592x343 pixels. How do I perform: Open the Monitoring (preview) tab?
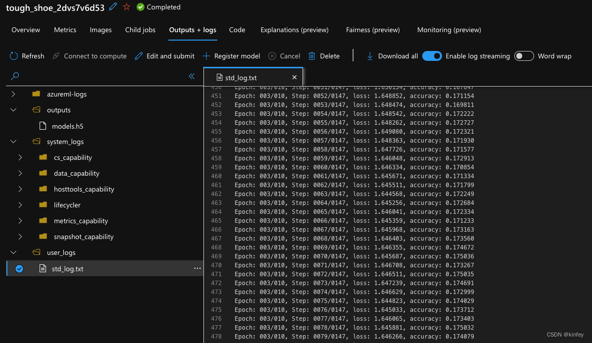[449, 30]
